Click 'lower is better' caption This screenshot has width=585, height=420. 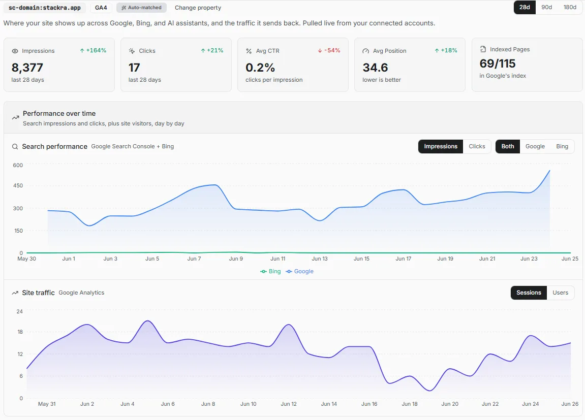(x=382, y=80)
